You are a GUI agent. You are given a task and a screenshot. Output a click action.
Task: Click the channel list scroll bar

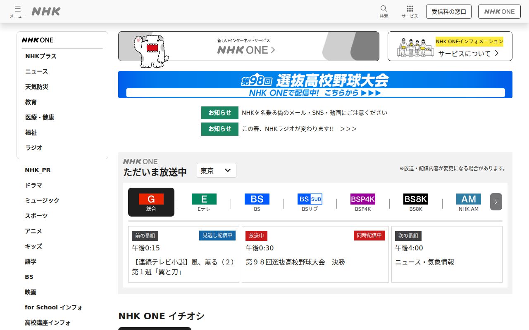(315, 221)
